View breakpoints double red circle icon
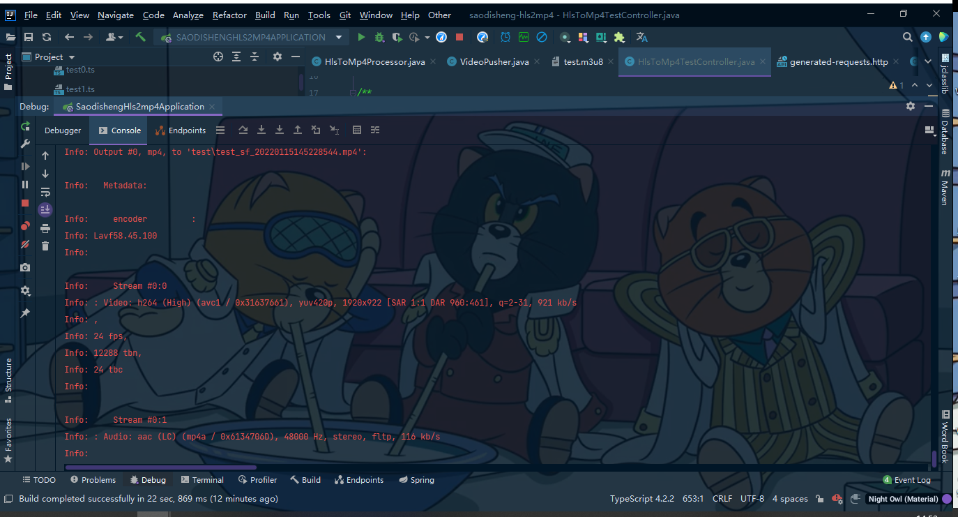958x517 pixels. click(x=25, y=225)
